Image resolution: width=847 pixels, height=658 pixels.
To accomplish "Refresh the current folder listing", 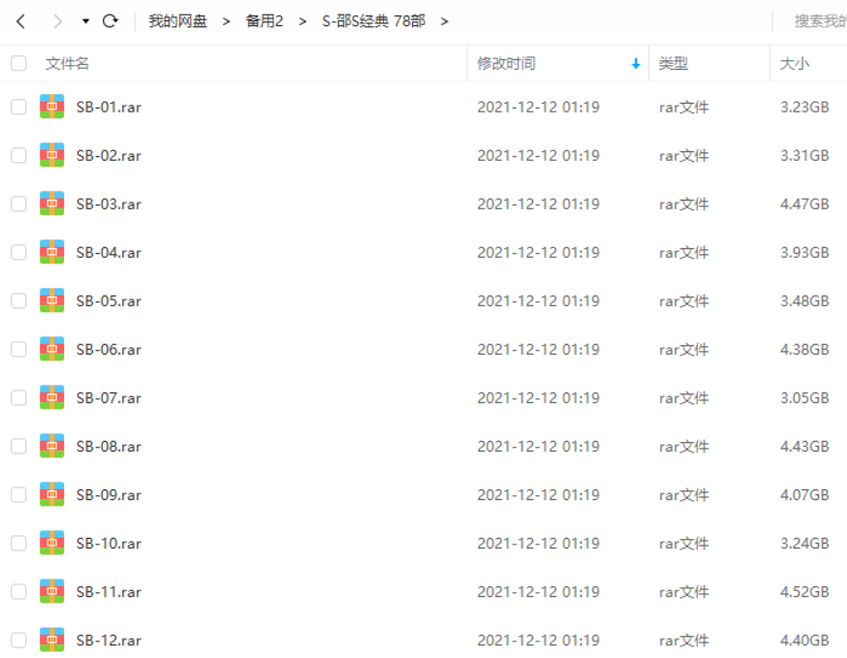I will pos(110,21).
